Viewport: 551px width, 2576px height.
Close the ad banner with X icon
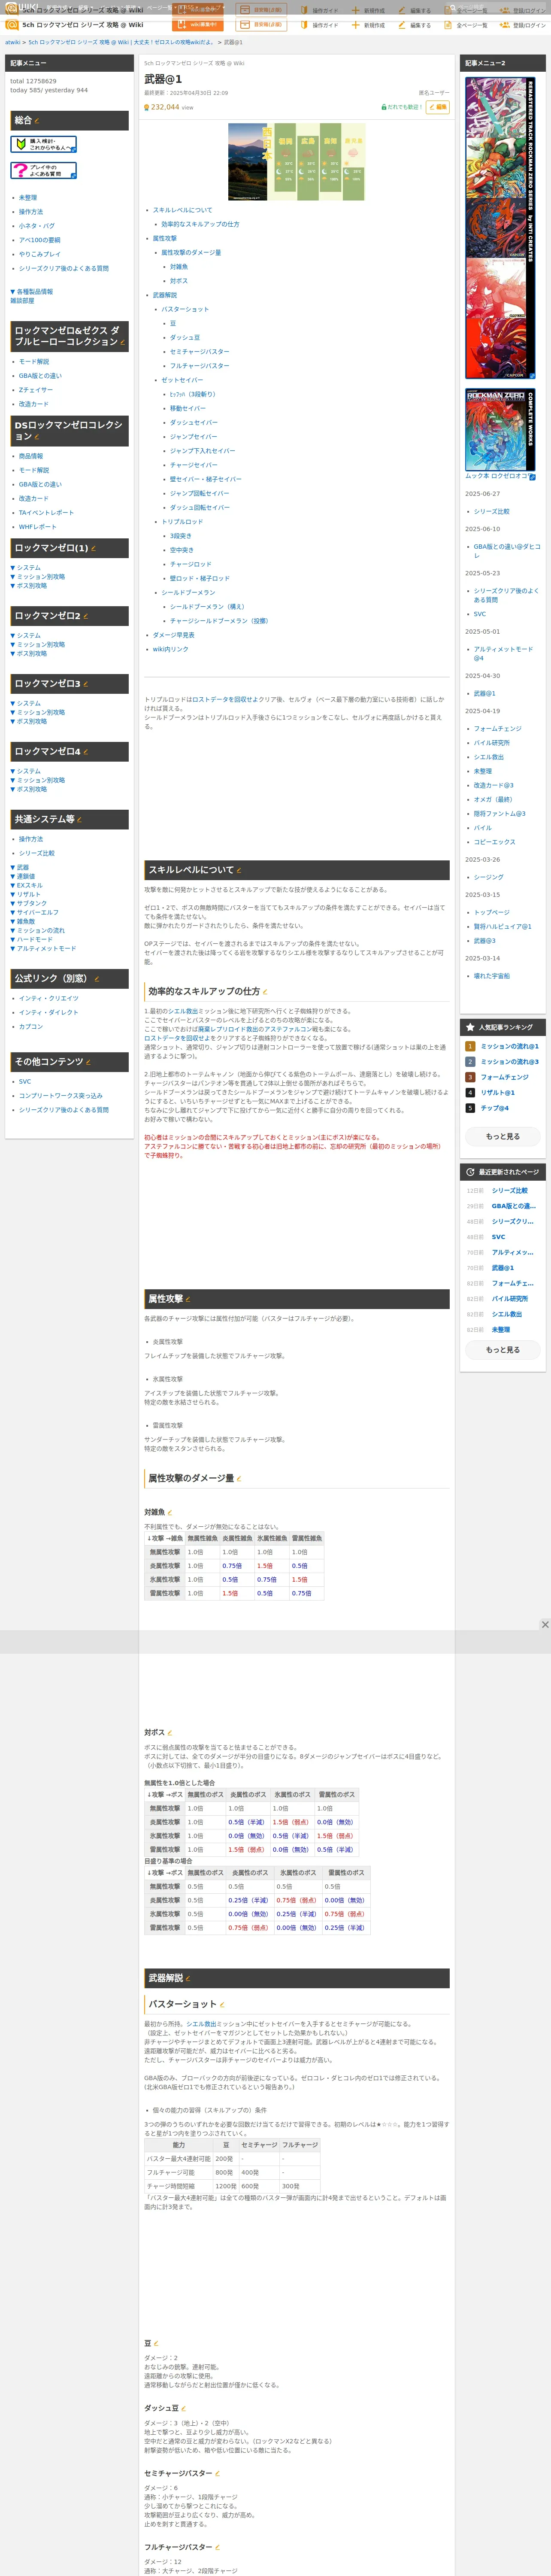[x=545, y=1625]
